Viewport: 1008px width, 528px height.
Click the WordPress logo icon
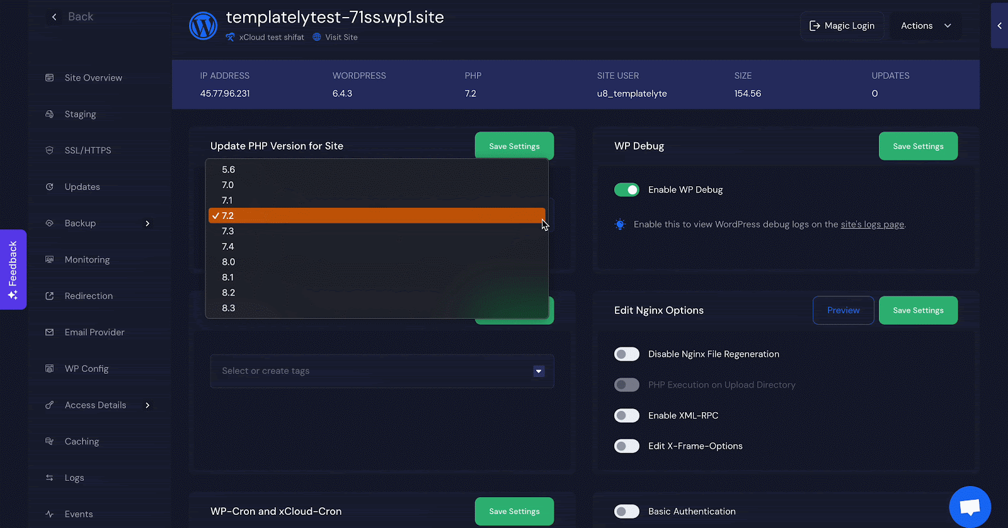pos(203,26)
